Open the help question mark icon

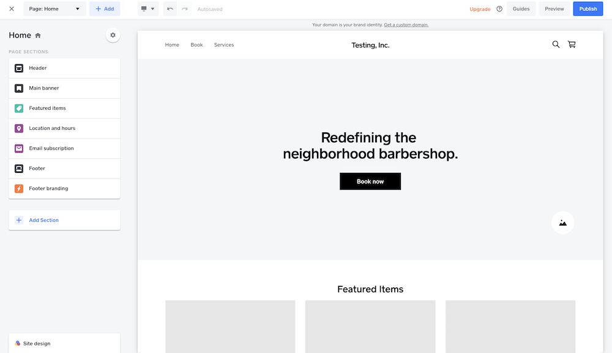pyautogui.click(x=499, y=9)
